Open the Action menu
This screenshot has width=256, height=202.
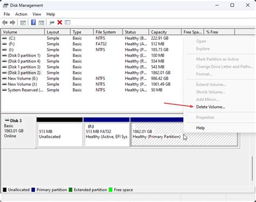pos(21,14)
